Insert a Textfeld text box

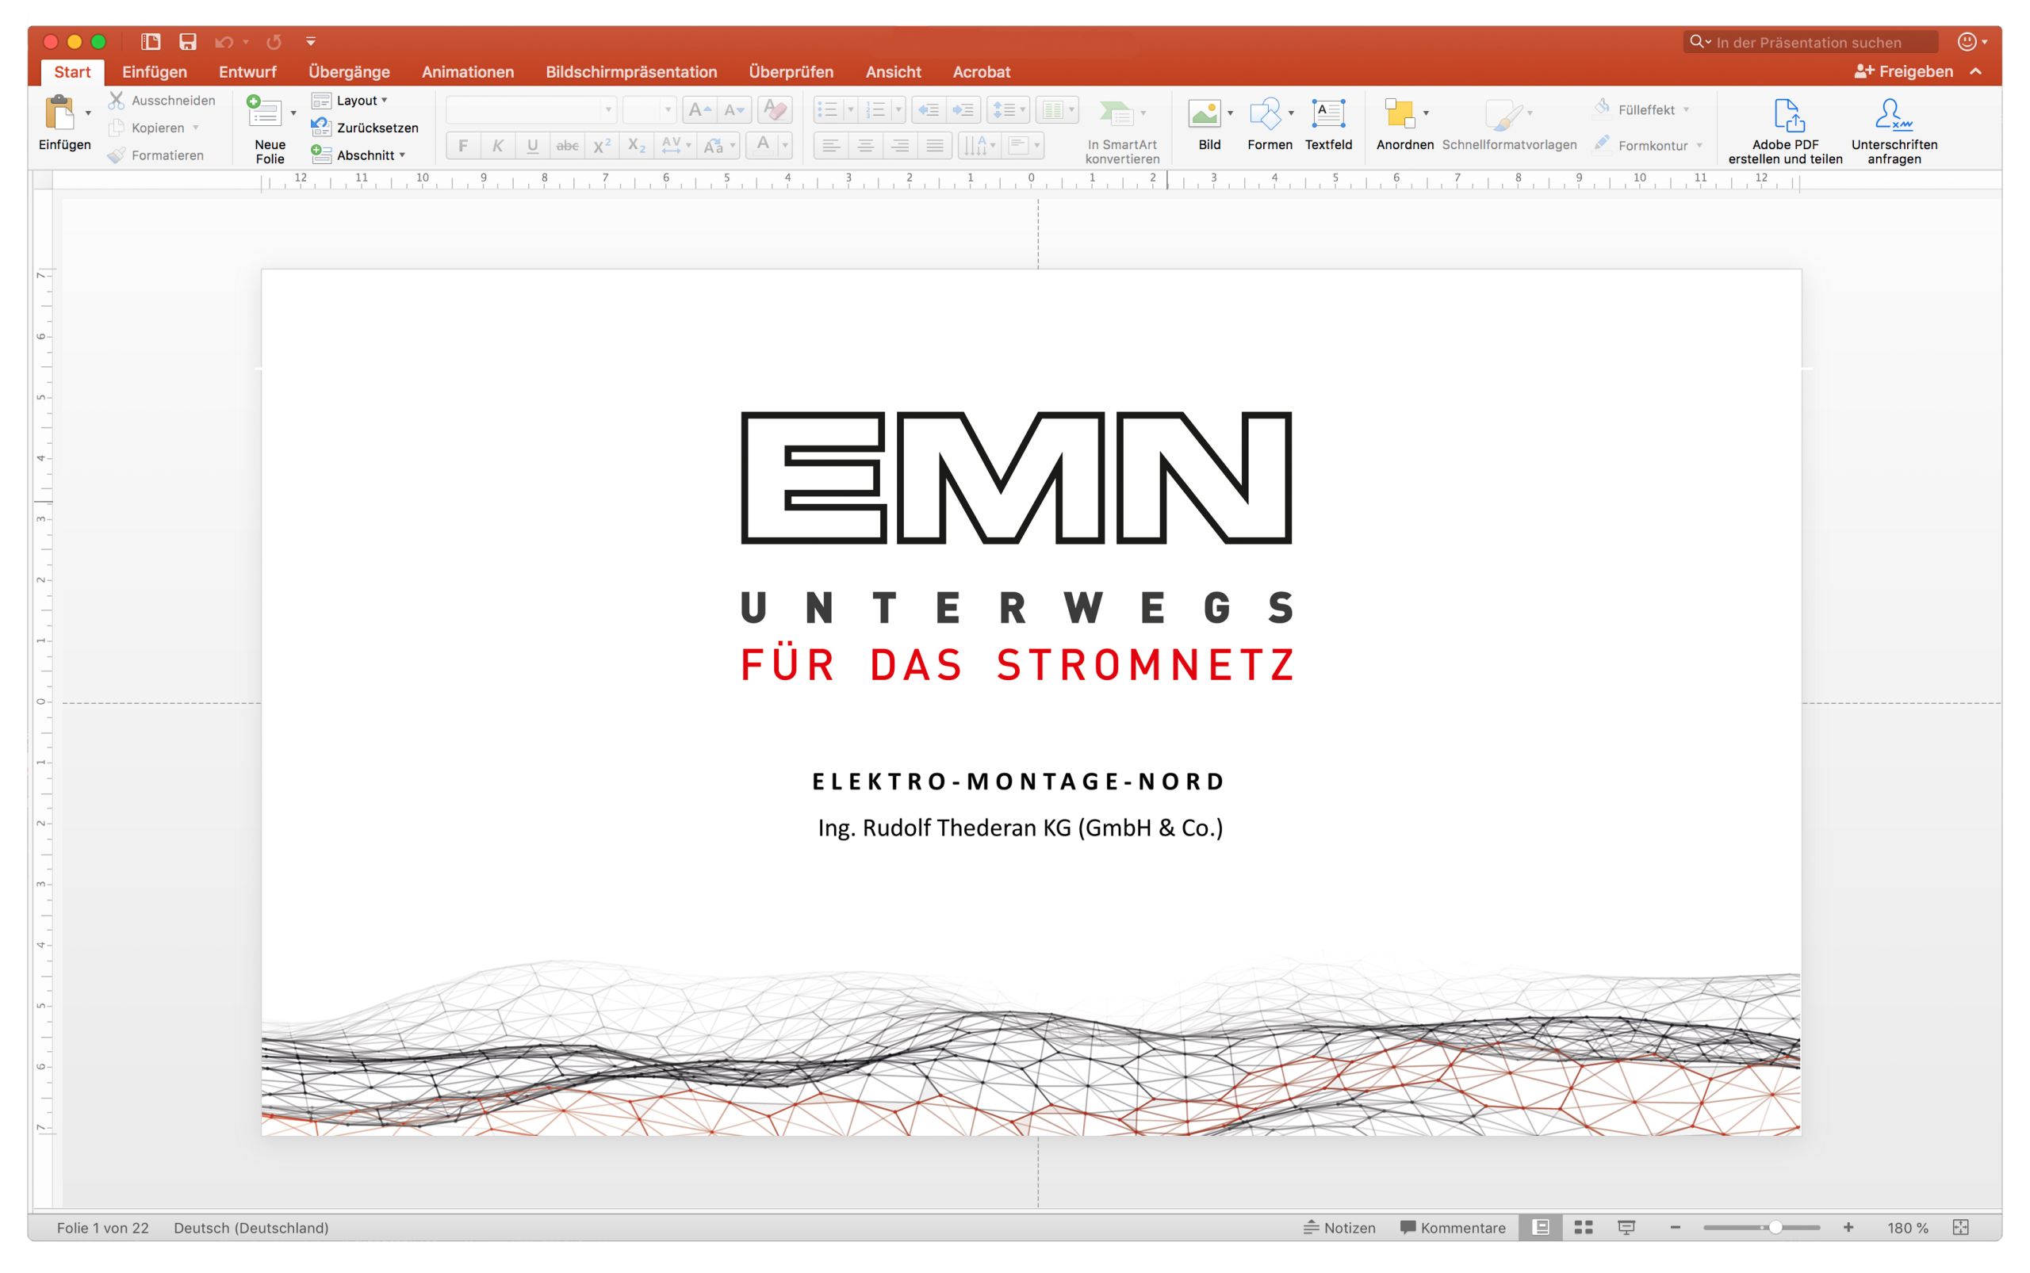pyautogui.click(x=1328, y=113)
